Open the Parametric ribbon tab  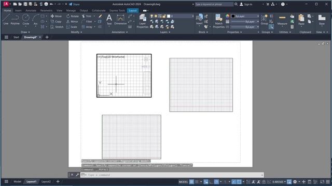46,10
